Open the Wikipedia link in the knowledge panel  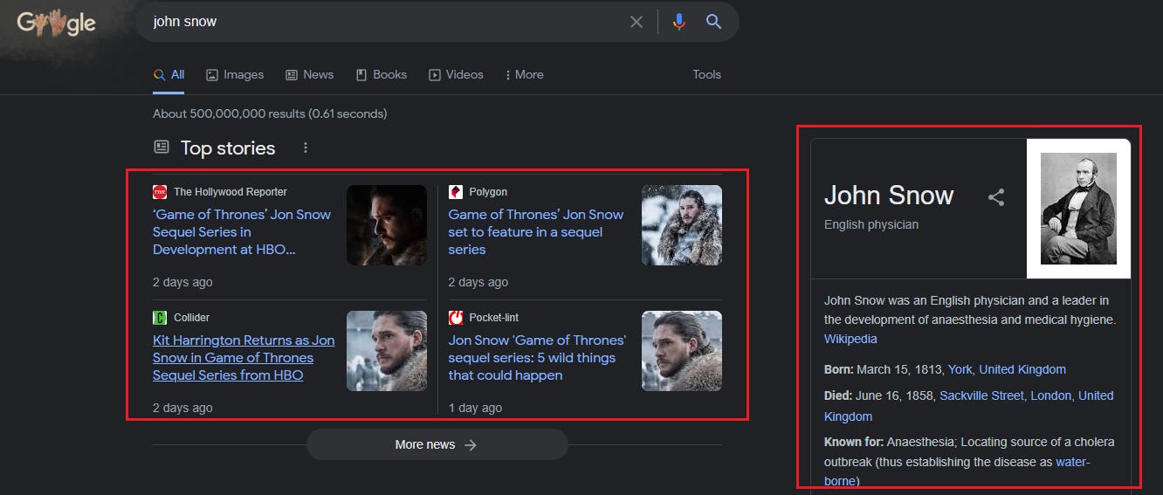tap(850, 339)
